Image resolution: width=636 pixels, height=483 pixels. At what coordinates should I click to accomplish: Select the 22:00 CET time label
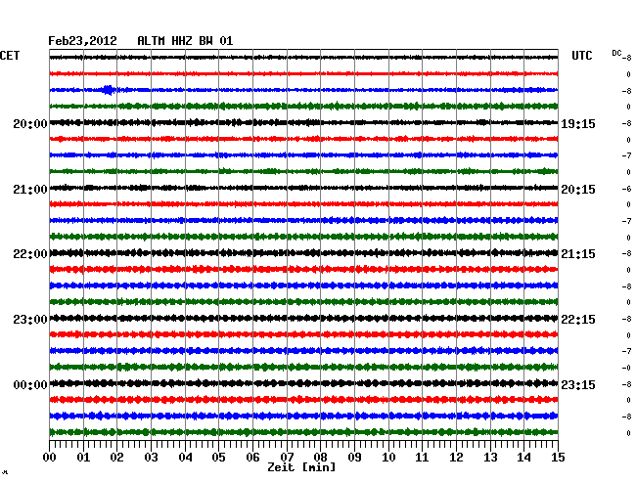30,254
